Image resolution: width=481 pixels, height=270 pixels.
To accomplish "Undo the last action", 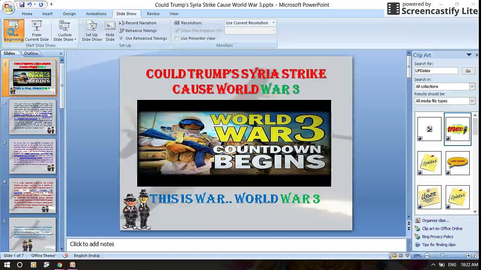I will (29, 4).
